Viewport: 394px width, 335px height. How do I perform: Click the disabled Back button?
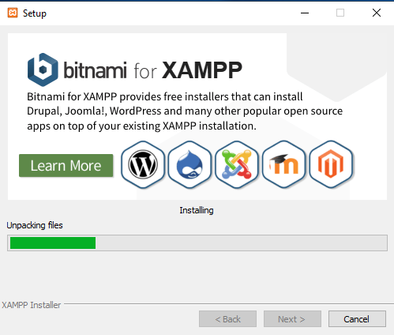pyautogui.click(x=227, y=319)
